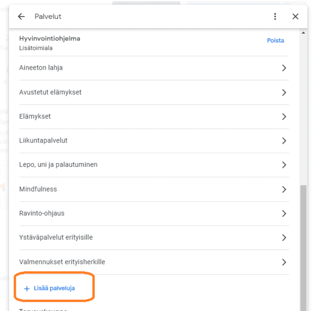Click the back arrow next to Palvelut
Screen dimensions: 315x311
pyautogui.click(x=21, y=17)
